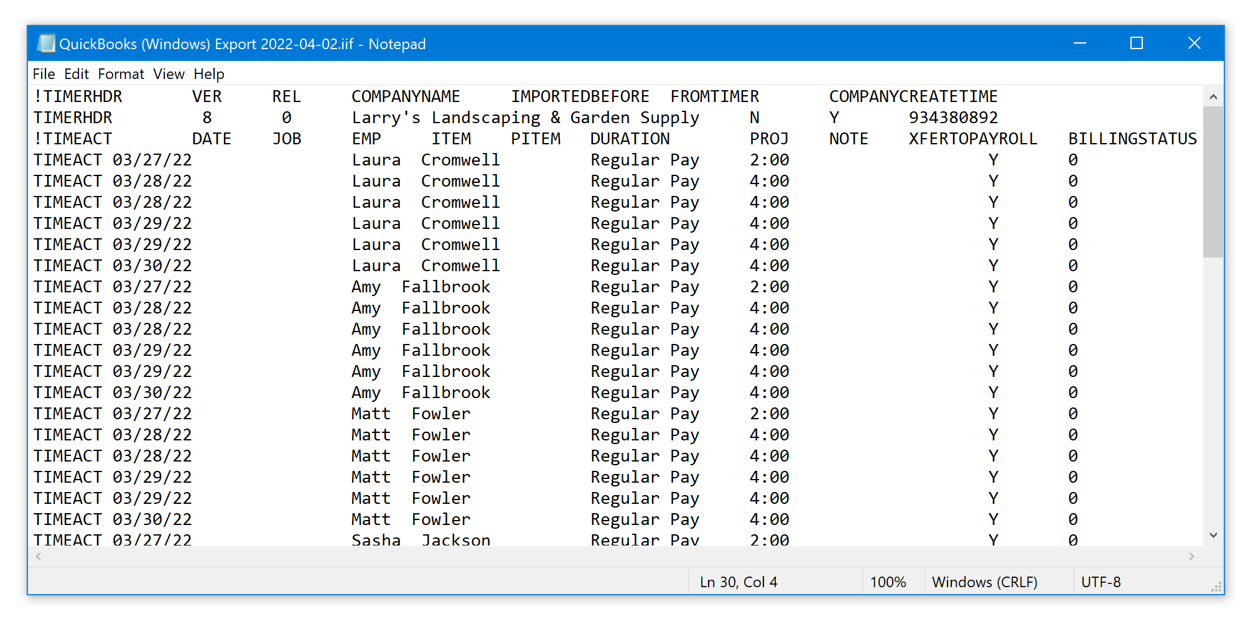Click Matt Fowler on the 03/30/22 row
Screen dimensions: 1248x627
[411, 519]
